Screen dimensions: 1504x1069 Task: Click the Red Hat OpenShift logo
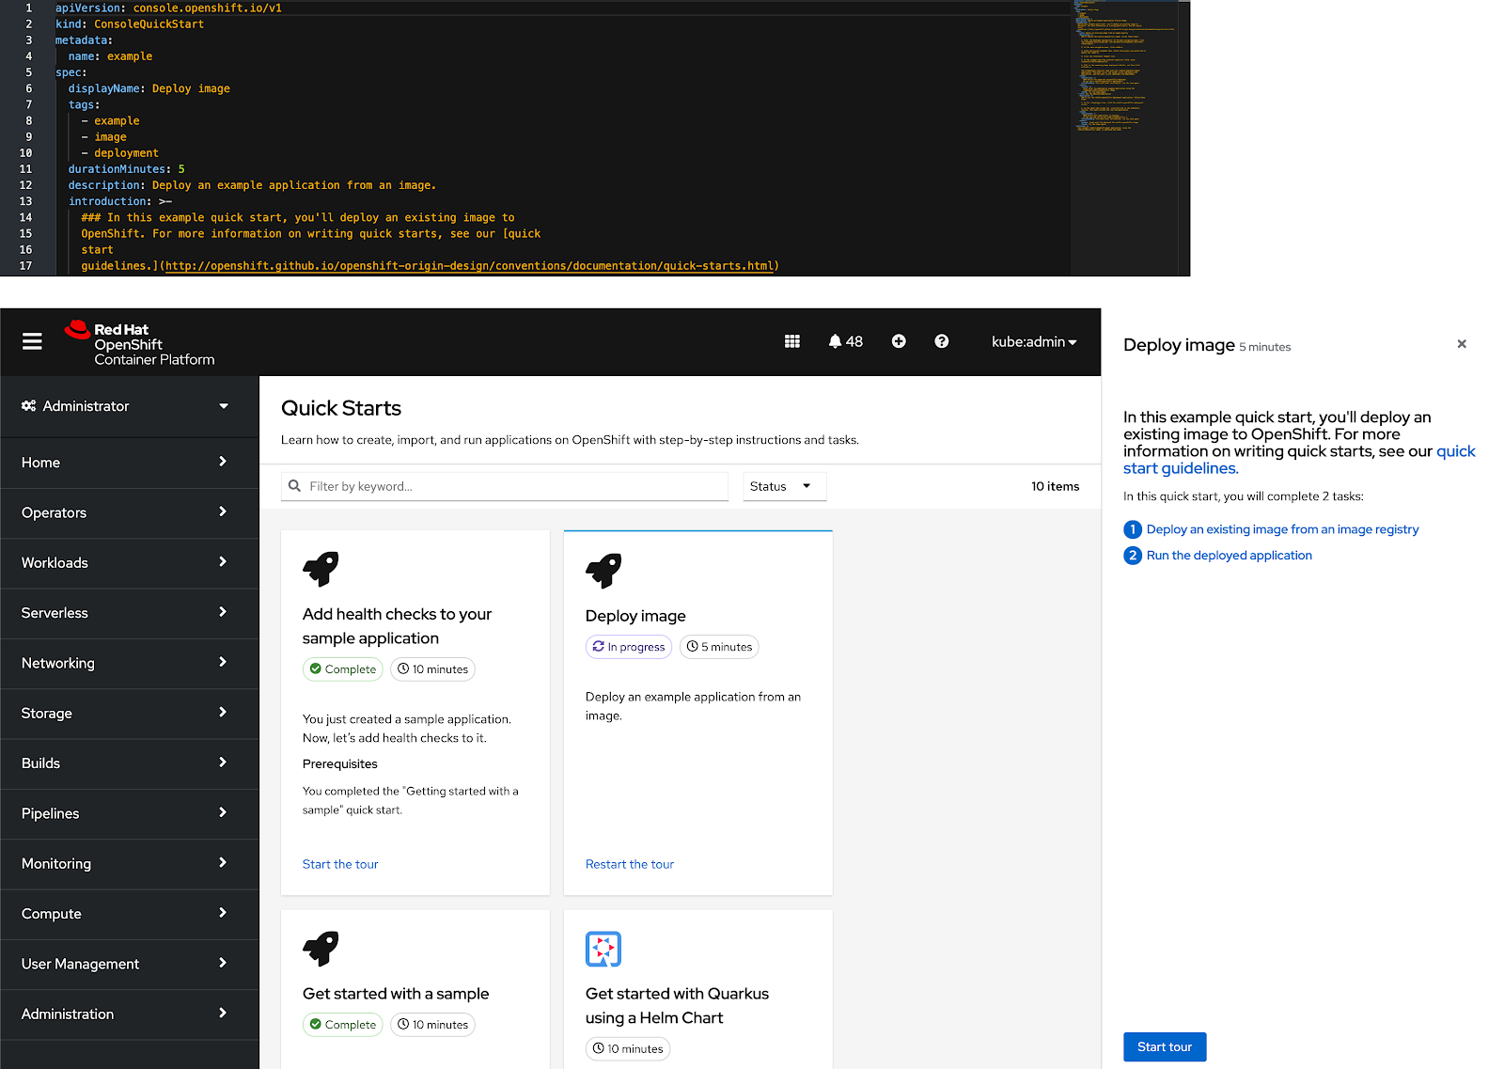140,344
